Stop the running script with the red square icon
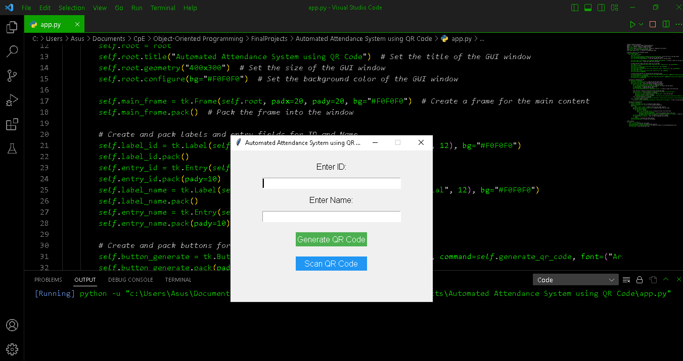The width and height of the screenshot is (683, 361). 652,23
